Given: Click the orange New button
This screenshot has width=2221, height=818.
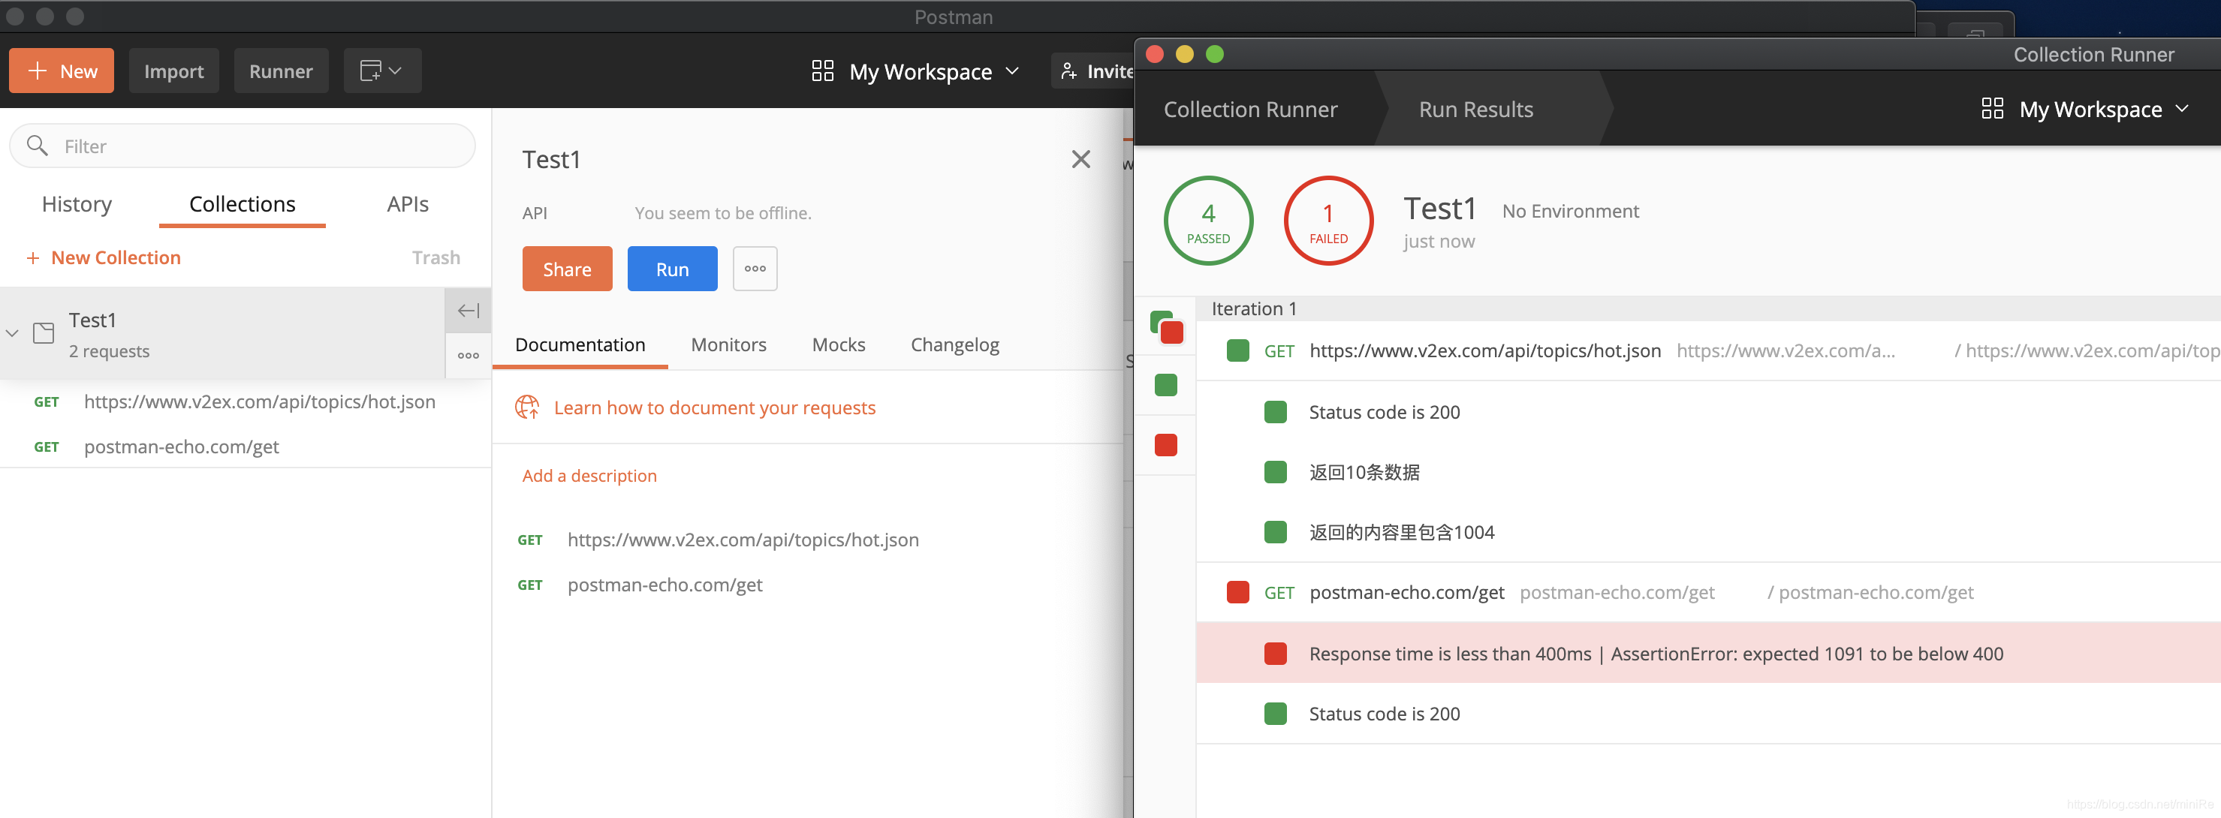Looking at the screenshot, I should (62, 71).
